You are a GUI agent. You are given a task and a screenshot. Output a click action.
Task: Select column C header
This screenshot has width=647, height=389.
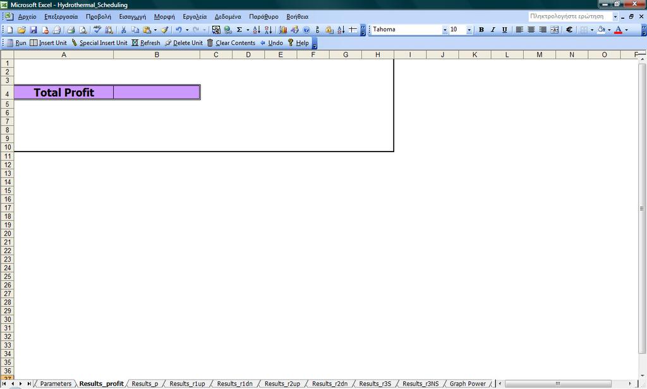click(x=216, y=55)
